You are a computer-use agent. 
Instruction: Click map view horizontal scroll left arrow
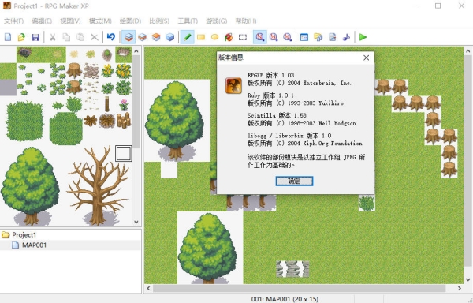click(x=148, y=288)
